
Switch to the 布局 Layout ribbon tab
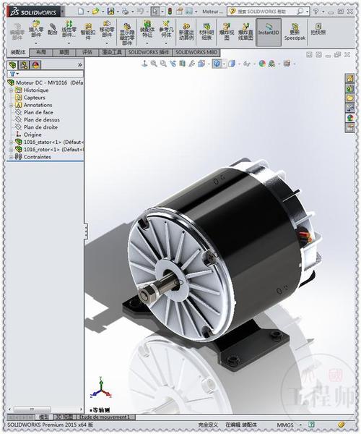point(41,52)
